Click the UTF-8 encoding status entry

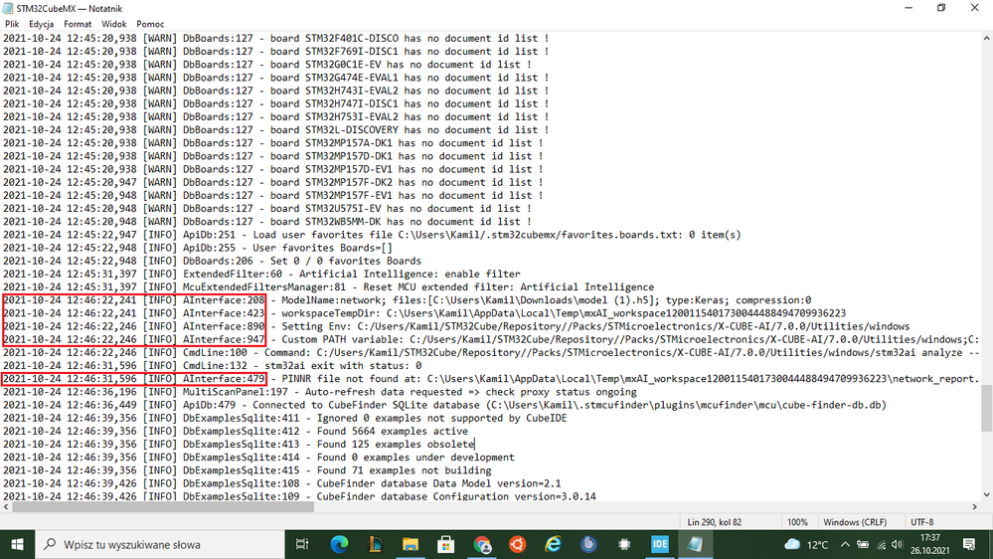pos(922,522)
